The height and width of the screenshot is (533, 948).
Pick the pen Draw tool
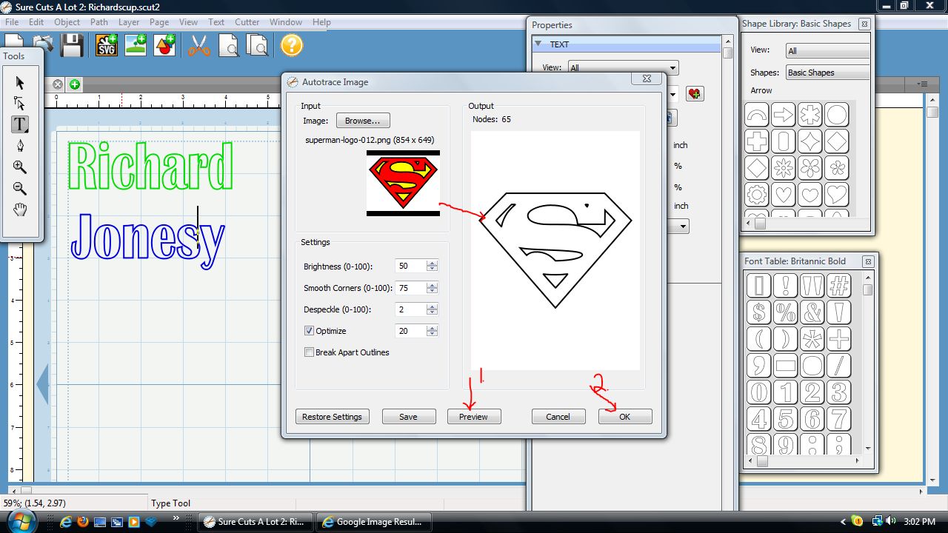click(x=20, y=146)
